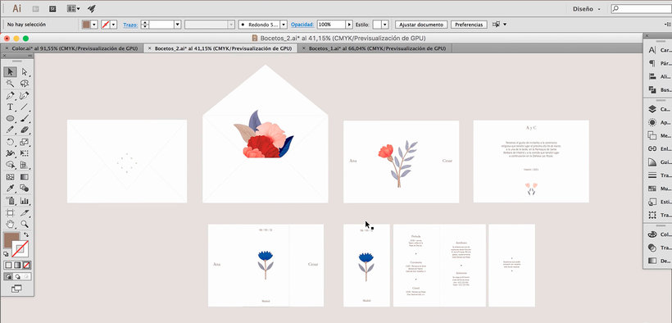This screenshot has height=323, width=672.
Task: Select the Rotate tool
Action: (11, 142)
